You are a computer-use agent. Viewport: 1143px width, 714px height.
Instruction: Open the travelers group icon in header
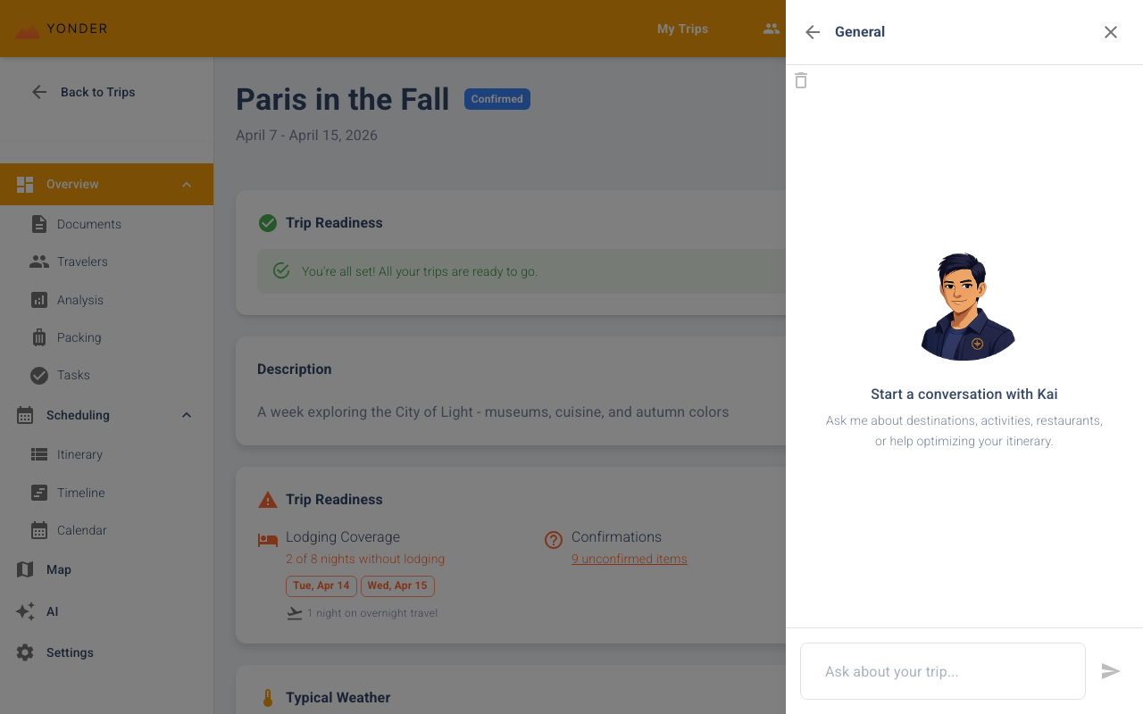click(771, 29)
